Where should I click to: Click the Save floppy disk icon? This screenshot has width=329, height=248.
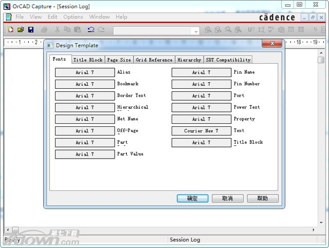point(31,30)
